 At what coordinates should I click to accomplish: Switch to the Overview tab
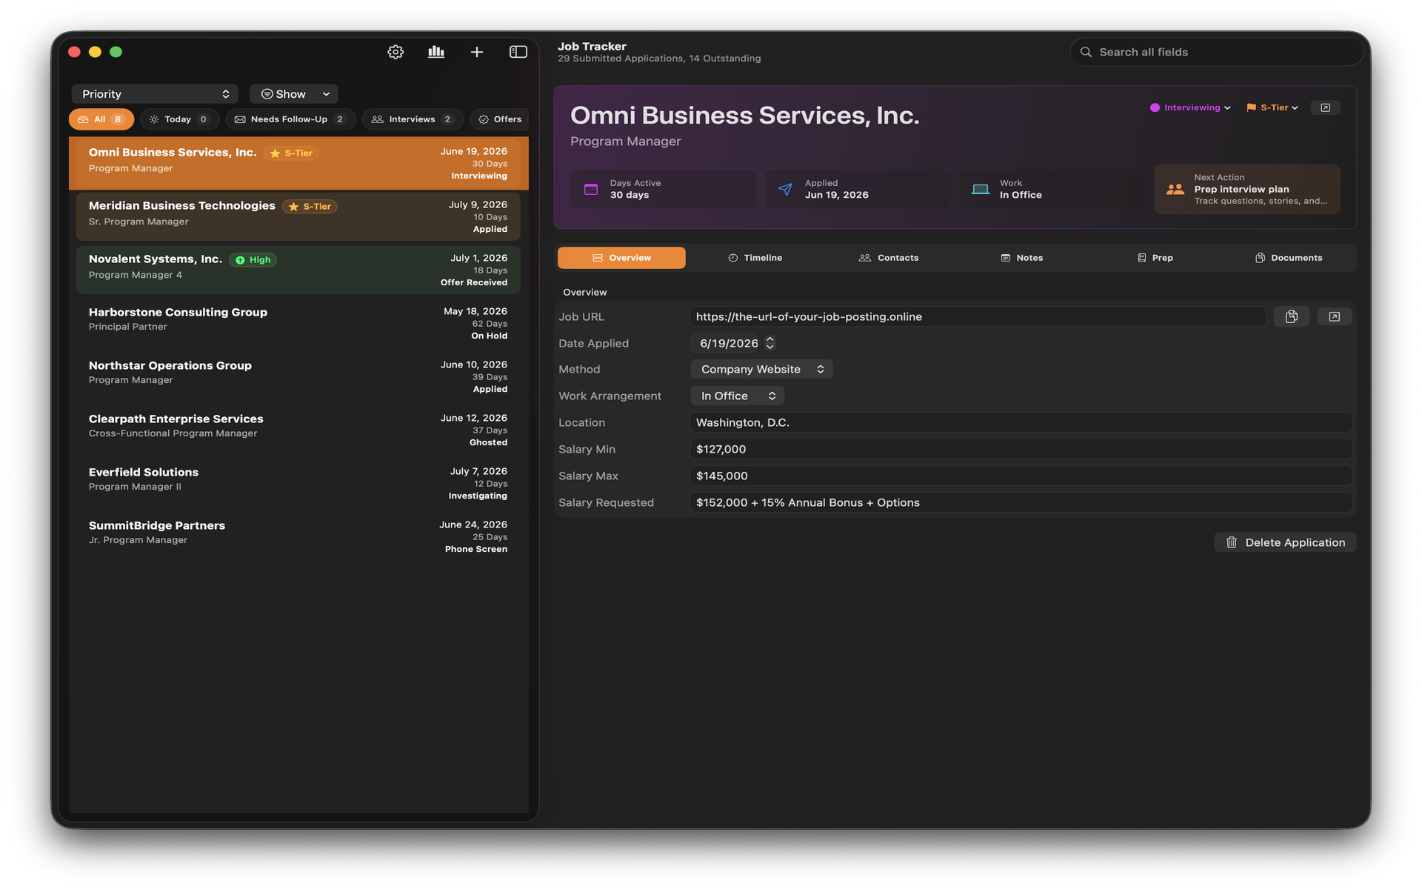(x=621, y=258)
